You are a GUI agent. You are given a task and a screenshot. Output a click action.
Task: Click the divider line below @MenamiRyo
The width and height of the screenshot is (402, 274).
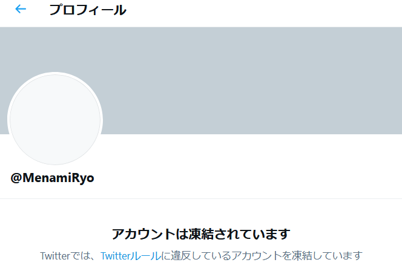[x=201, y=198]
